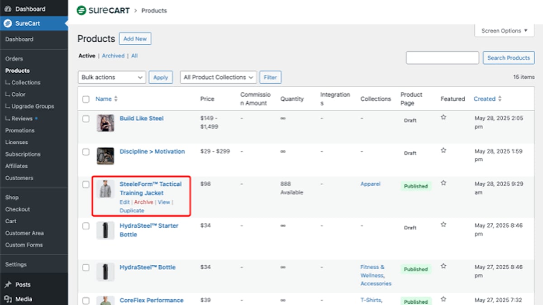
Task: Star Discipline > Motivation as featured
Action: [x=443, y=150]
